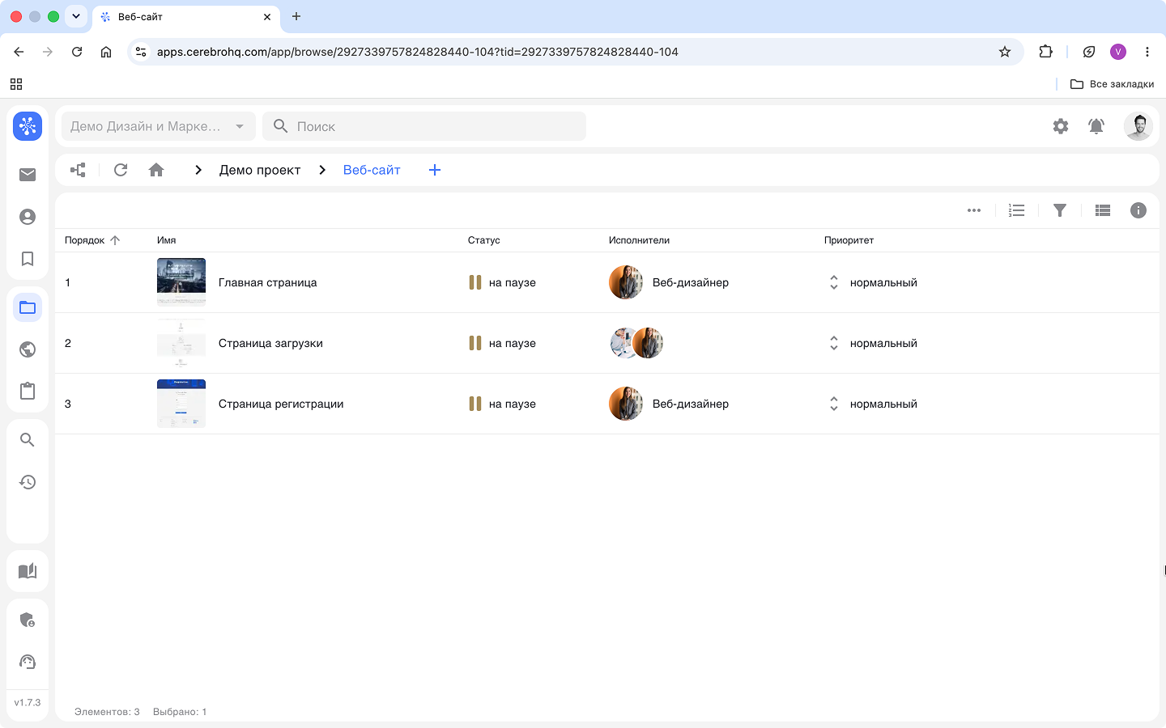Click на паузе status of Главная страница
The width and height of the screenshot is (1166, 728).
pyautogui.click(x=502, y=282)
